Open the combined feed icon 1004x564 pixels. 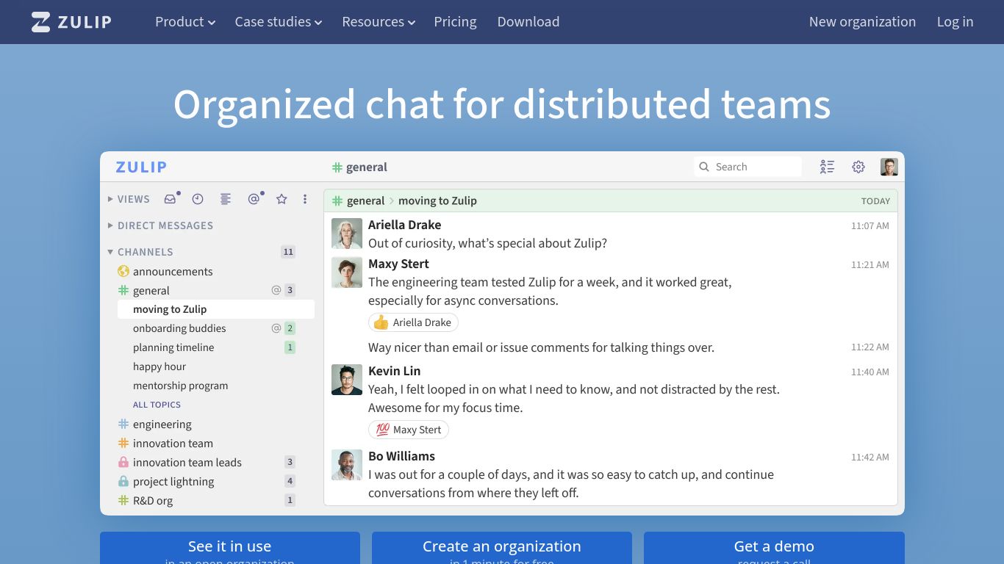click(226, 199)
